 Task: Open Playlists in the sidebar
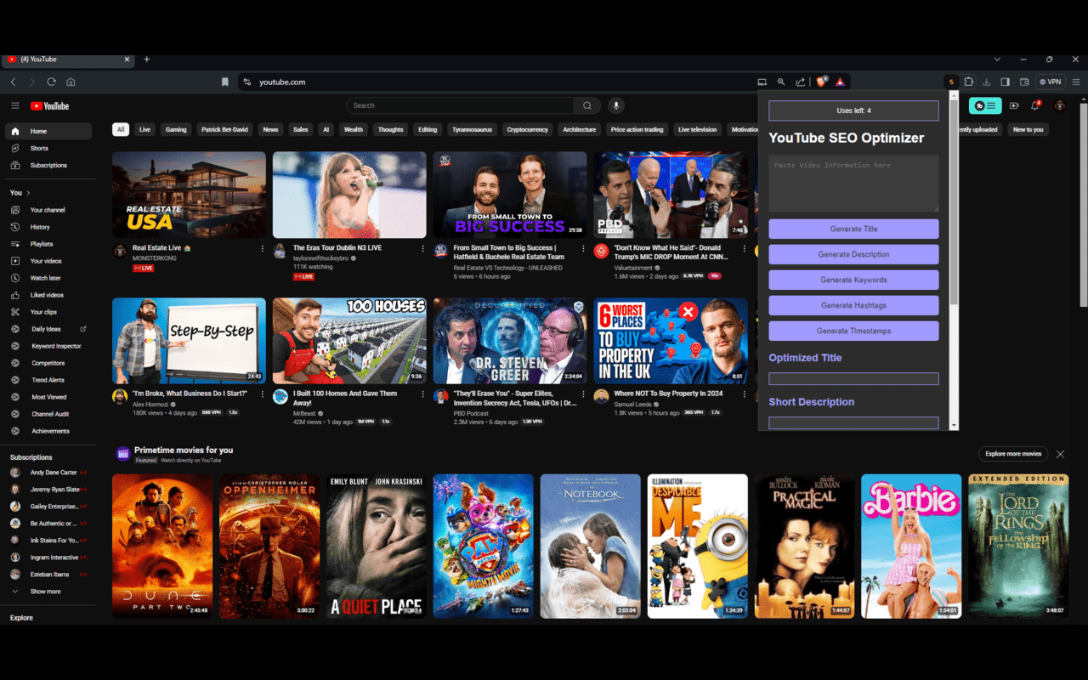point(48,244)
